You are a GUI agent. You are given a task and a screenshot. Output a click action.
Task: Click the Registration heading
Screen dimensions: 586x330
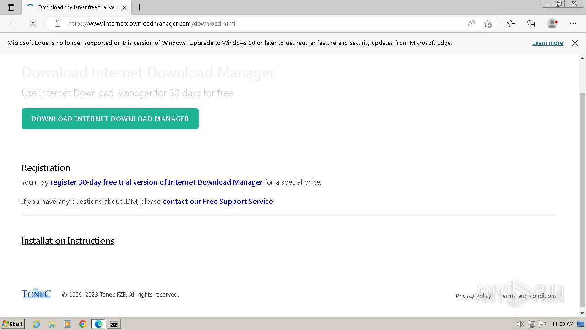pos(46,168)
